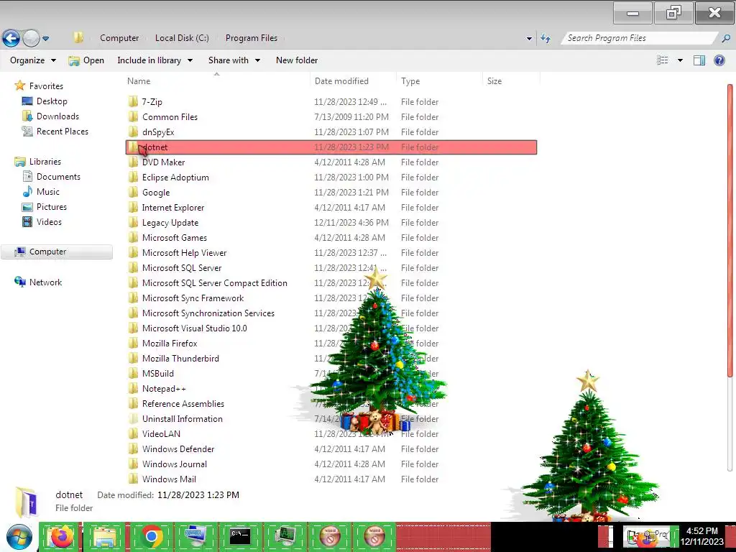
Task: Select the dnSpyEx folder icon
Action: coord(133,132)
